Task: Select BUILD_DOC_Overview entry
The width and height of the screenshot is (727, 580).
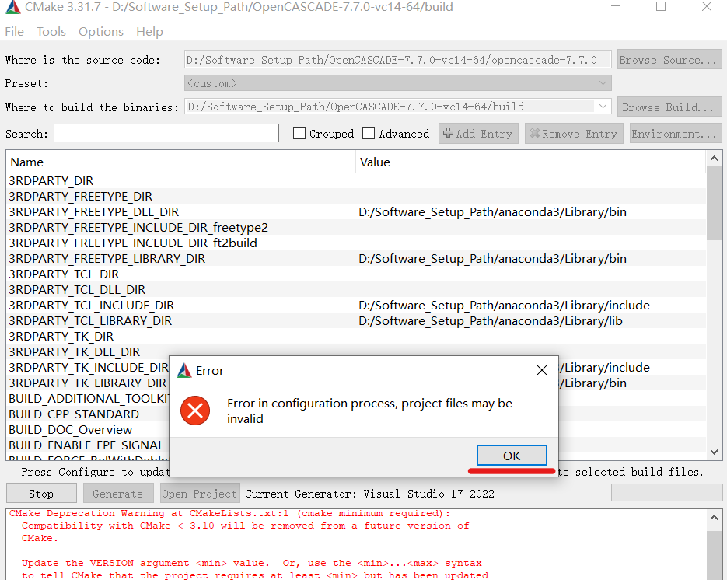Action: pyautogui.click(x=71, y=430)
